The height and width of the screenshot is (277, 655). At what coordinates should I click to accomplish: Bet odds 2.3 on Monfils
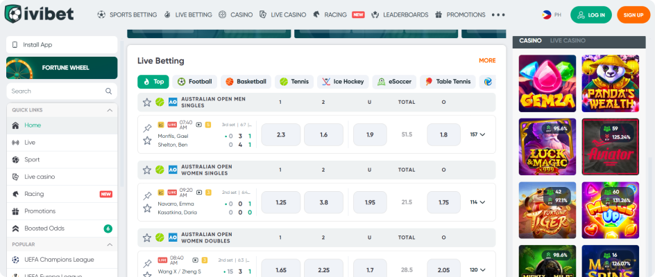coord(281,135)
